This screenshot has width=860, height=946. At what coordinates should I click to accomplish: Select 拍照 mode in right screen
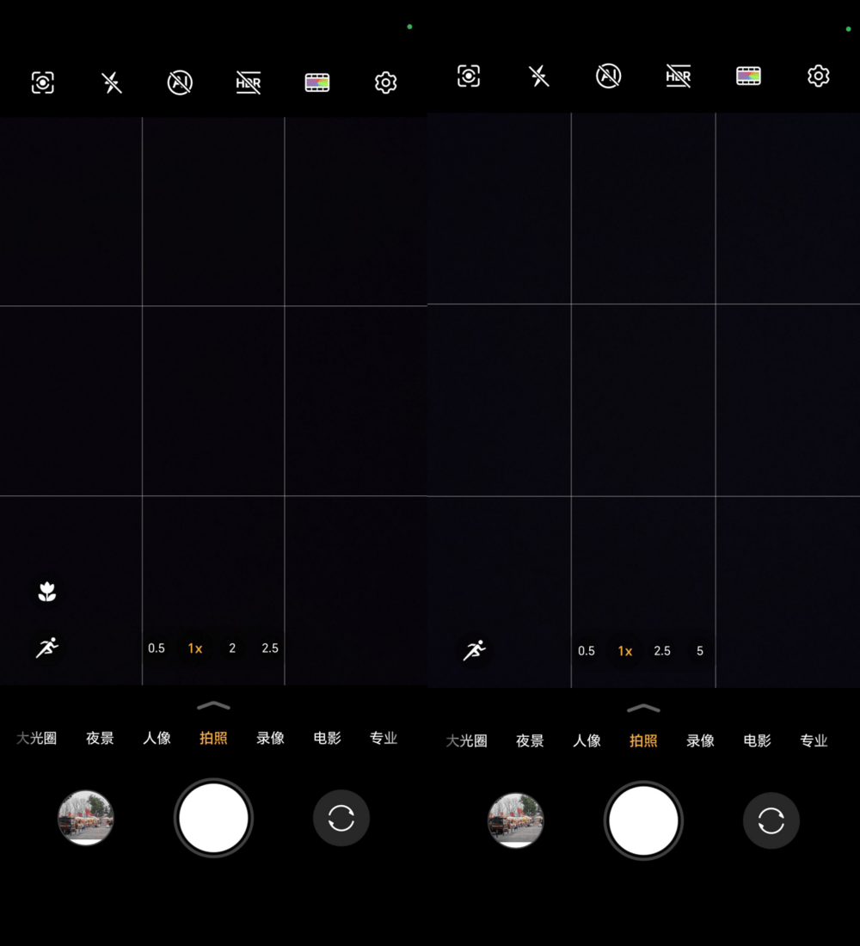click(x=643, y=740)
